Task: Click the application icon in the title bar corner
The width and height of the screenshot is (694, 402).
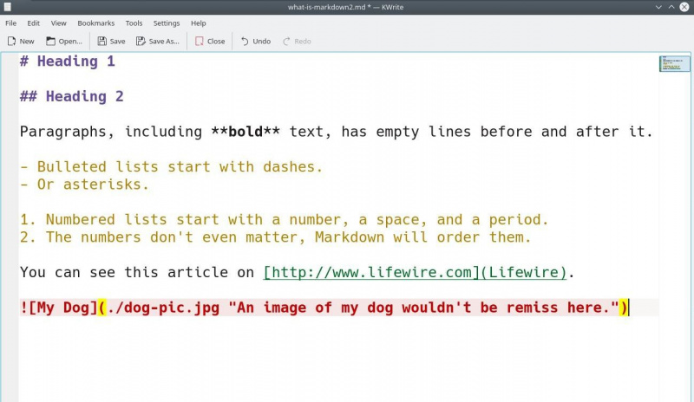Action: (7, 7)
